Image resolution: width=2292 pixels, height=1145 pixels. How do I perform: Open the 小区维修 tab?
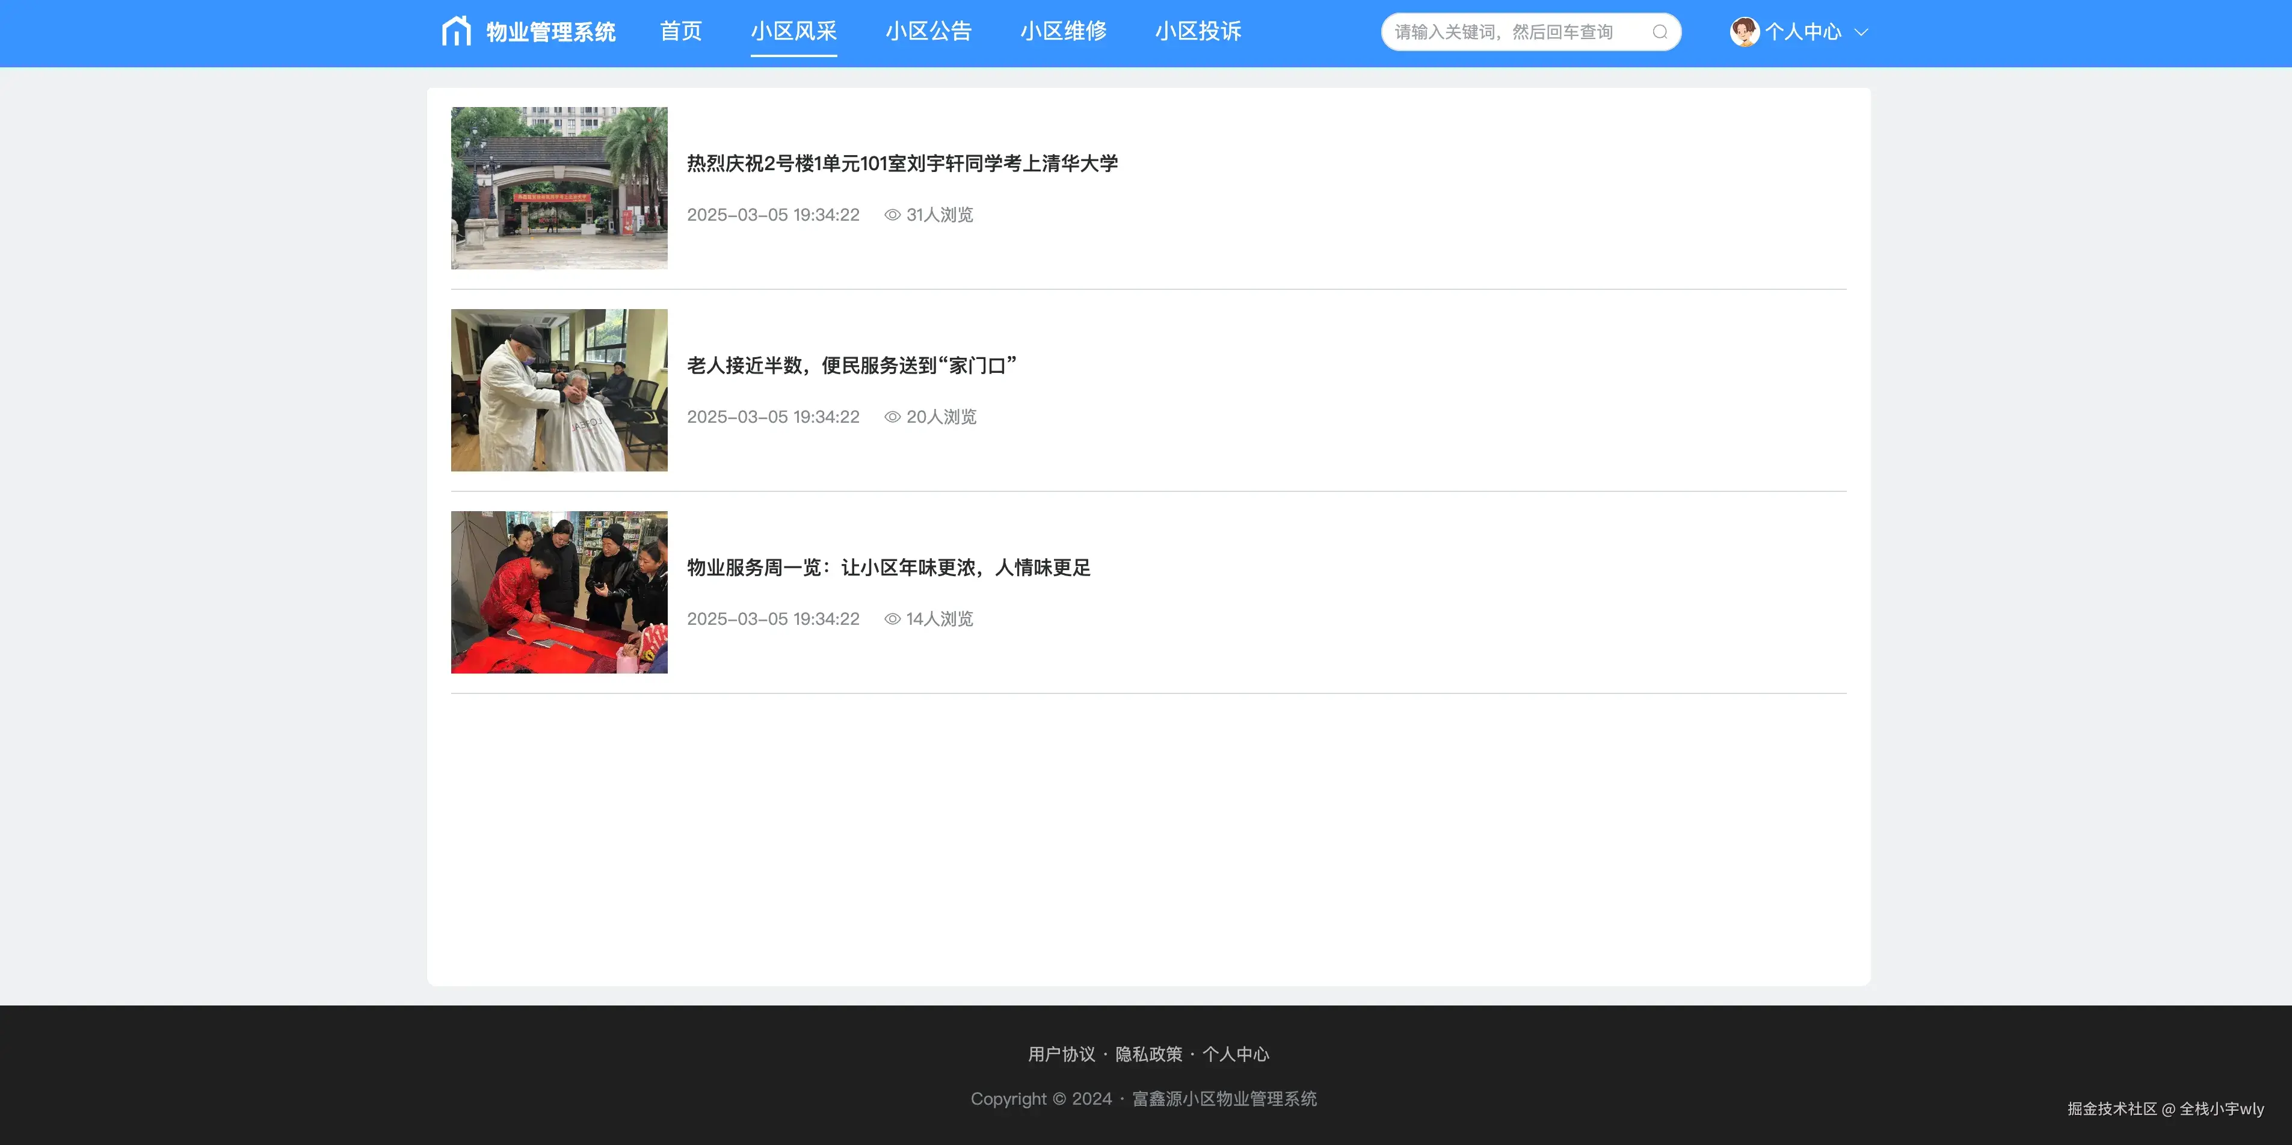pos(1063,32)
